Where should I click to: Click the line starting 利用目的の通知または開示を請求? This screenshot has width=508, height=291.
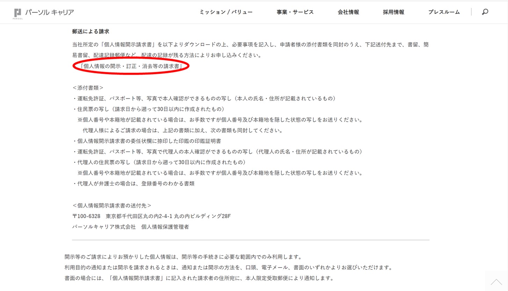point(229,268)
